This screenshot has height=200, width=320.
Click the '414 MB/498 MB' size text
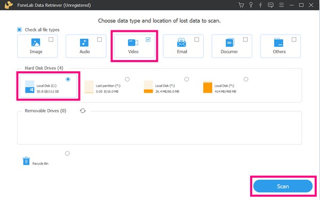point(225,91)
